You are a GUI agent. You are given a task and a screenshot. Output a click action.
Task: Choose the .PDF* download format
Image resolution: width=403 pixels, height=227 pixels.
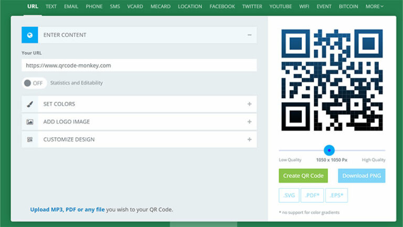(x=312, y=195)
